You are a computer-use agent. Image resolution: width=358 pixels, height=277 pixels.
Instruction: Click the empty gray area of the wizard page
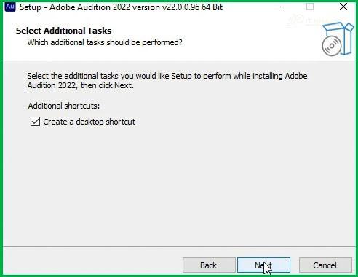tap(179, 184)
